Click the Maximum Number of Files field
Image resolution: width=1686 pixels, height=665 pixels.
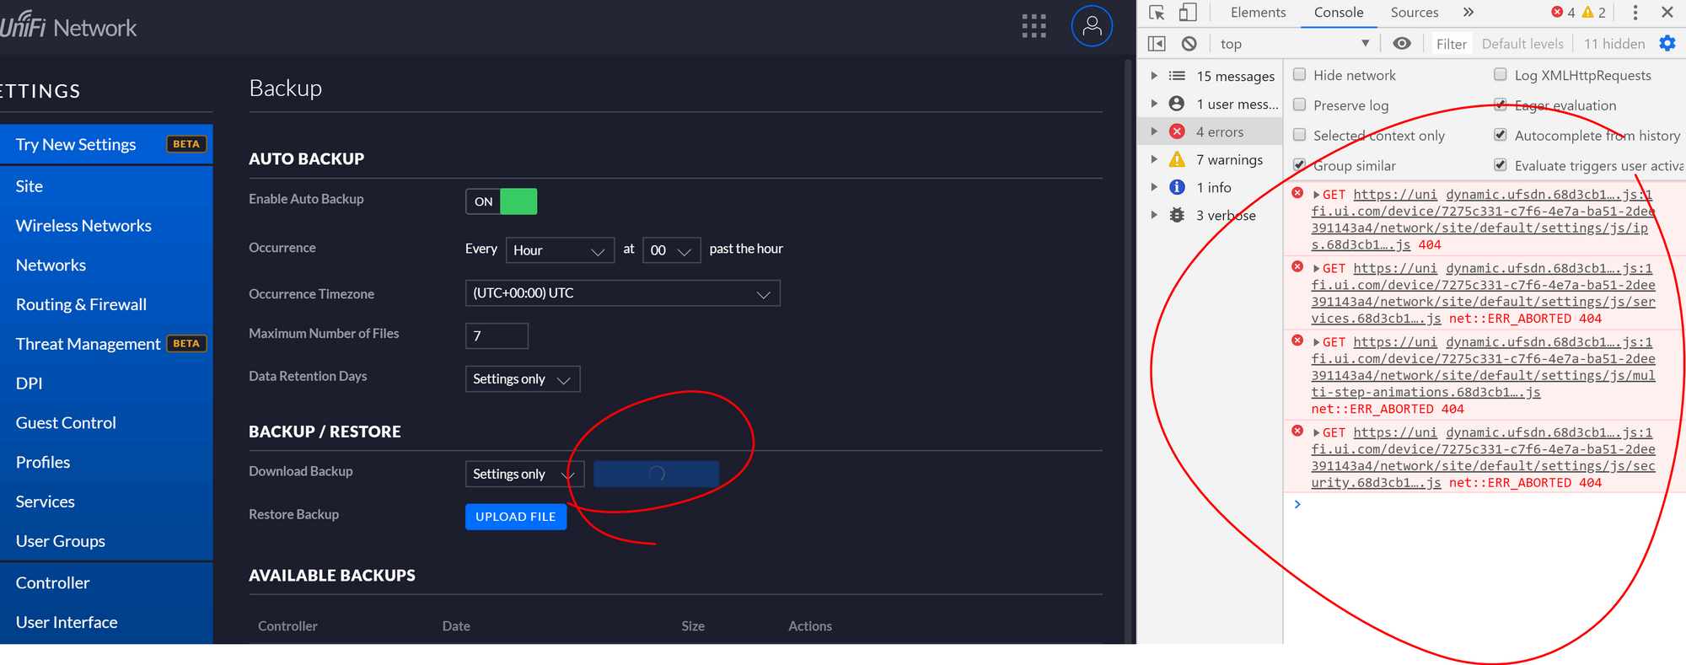pos(497,335)
